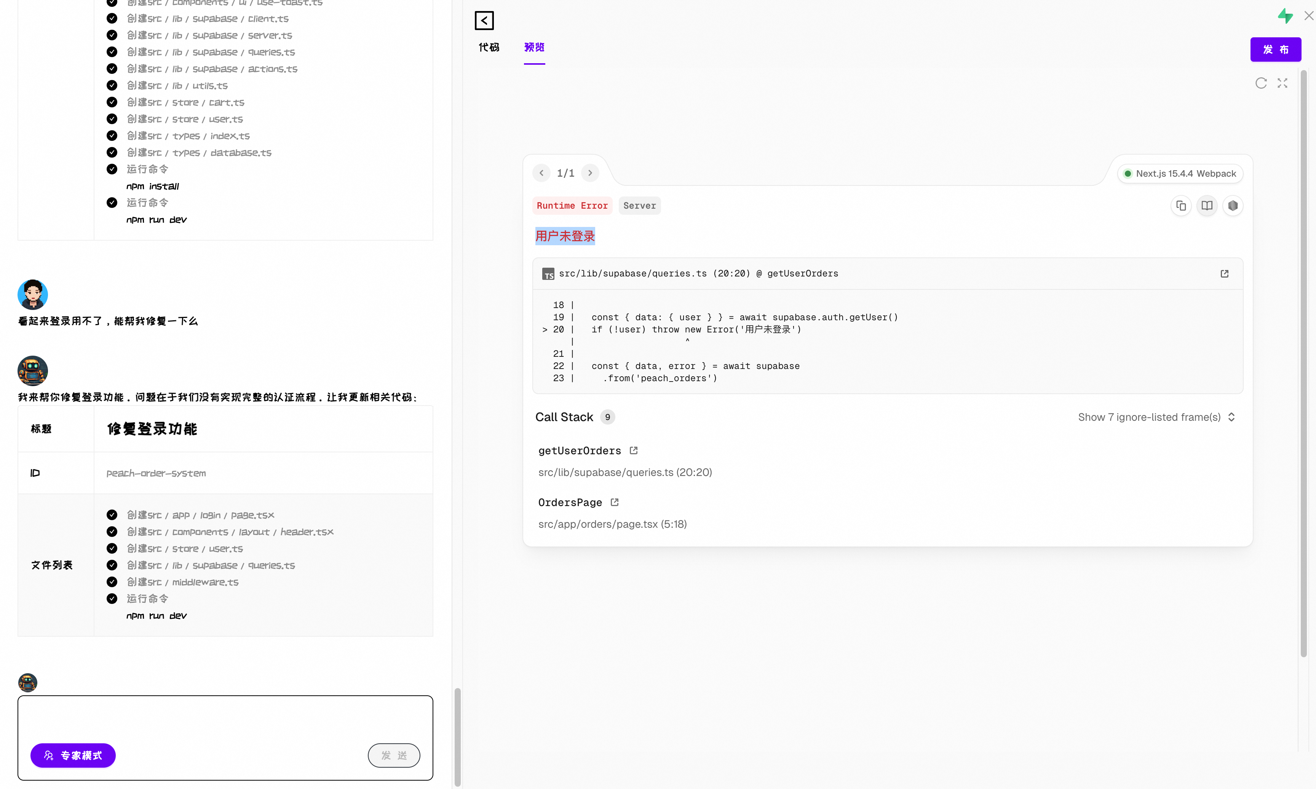Screen dimensions: 1316x789
Task: Open the docs book icon
Action: [1206, 206]
